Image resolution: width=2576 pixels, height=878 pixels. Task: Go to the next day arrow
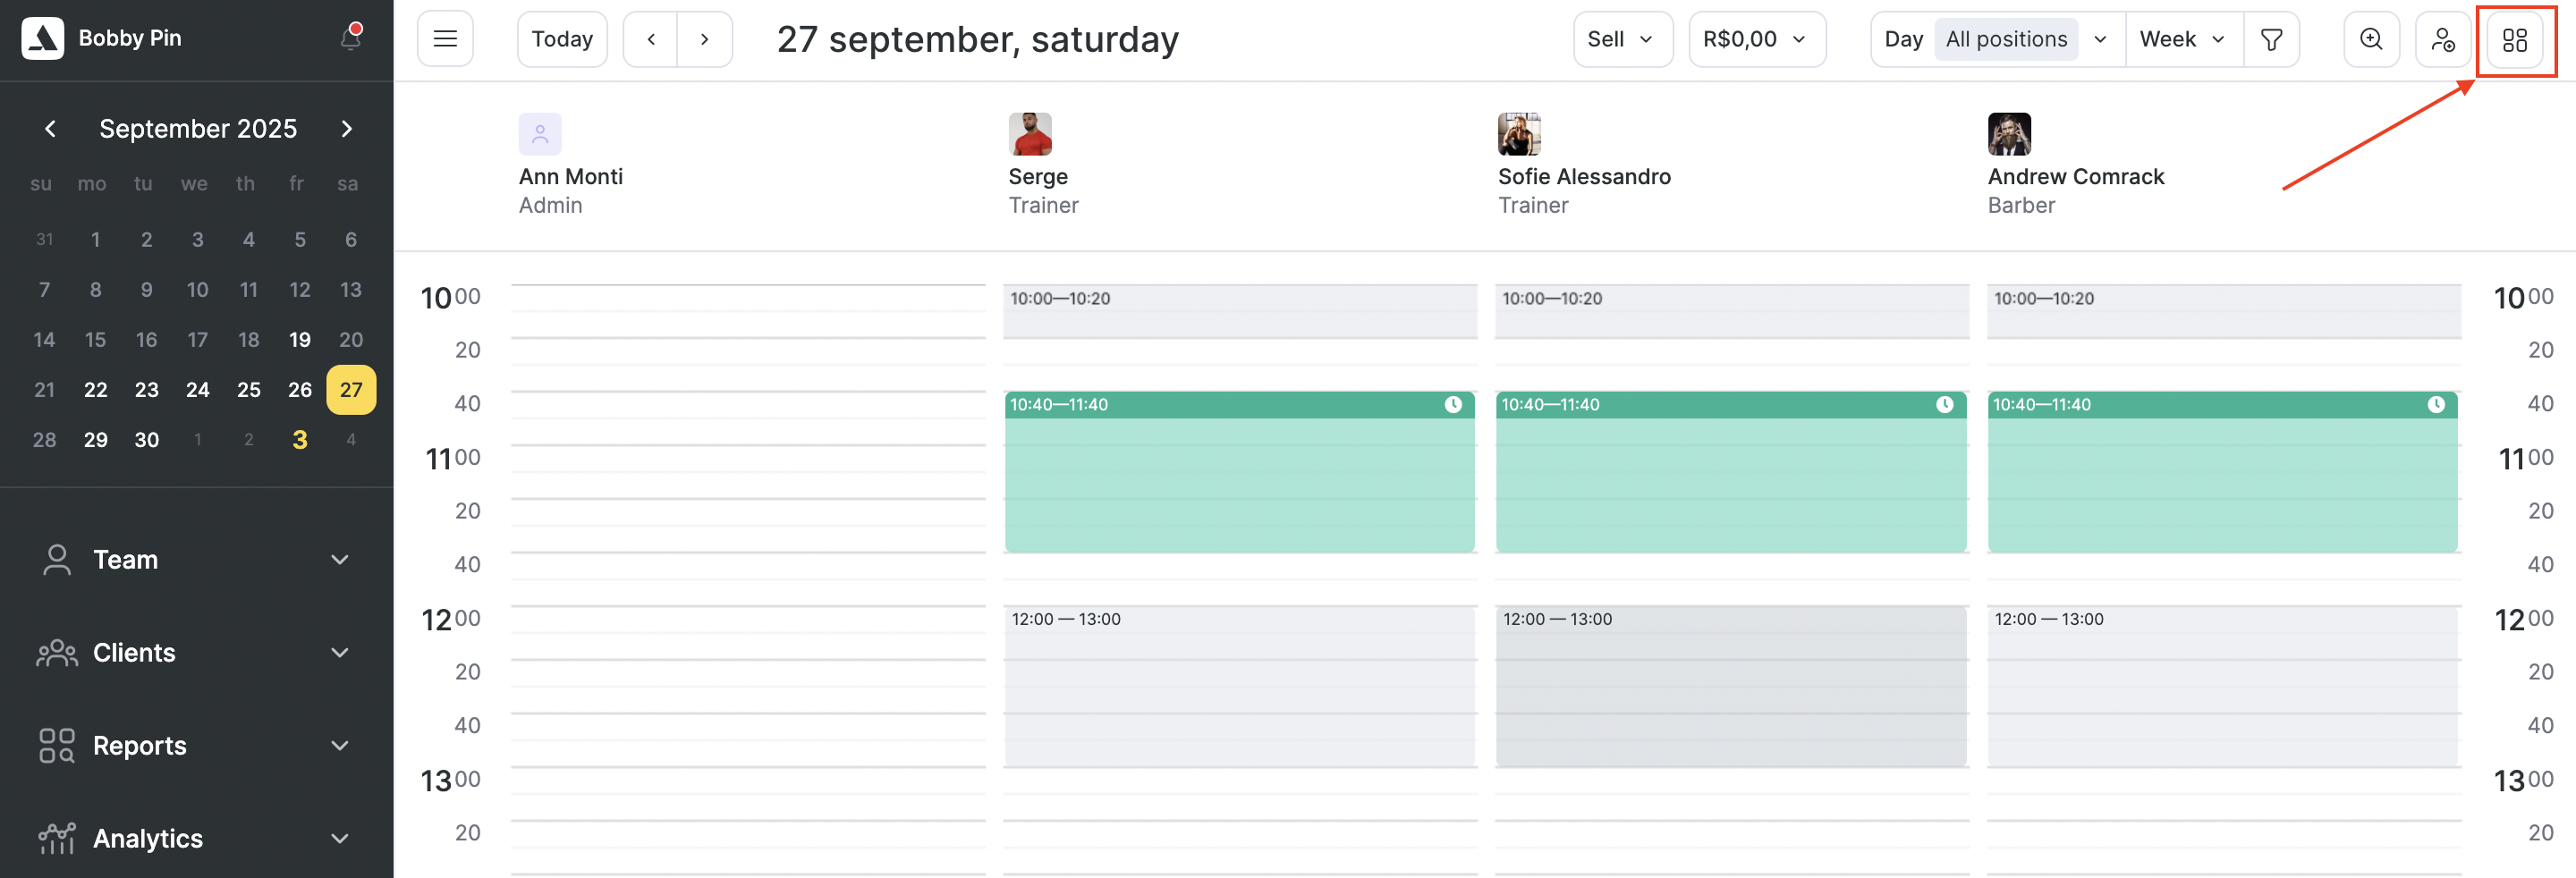pos(704,39)
